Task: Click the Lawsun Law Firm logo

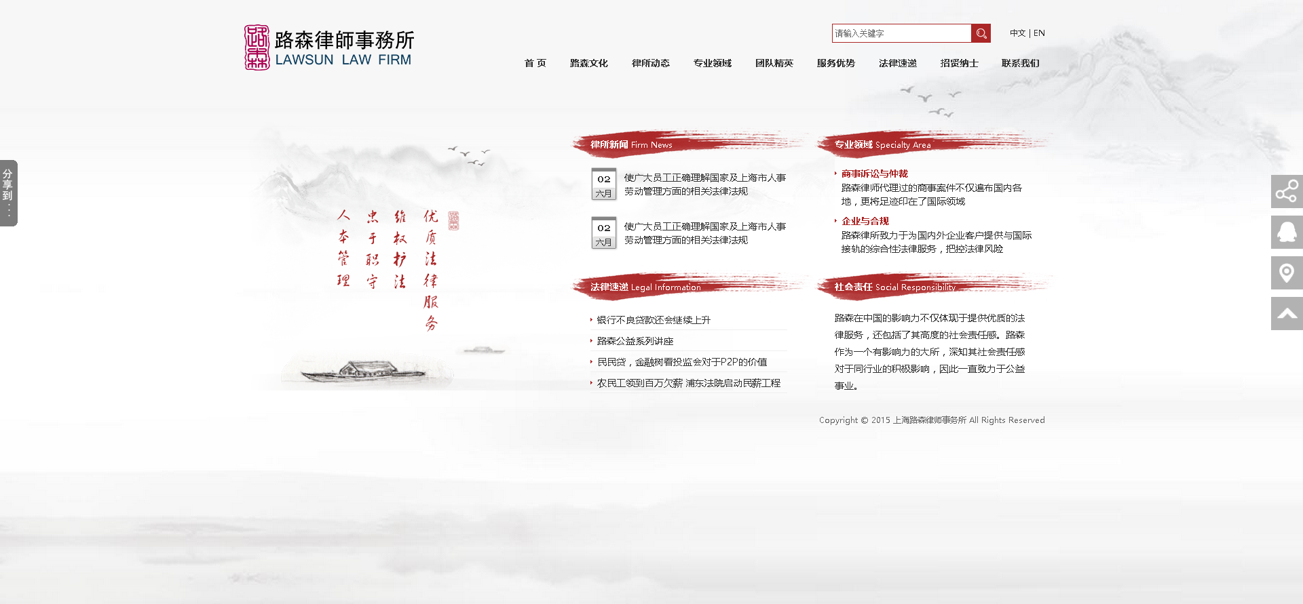Action: pyautogui.click(x=329, y=47)
